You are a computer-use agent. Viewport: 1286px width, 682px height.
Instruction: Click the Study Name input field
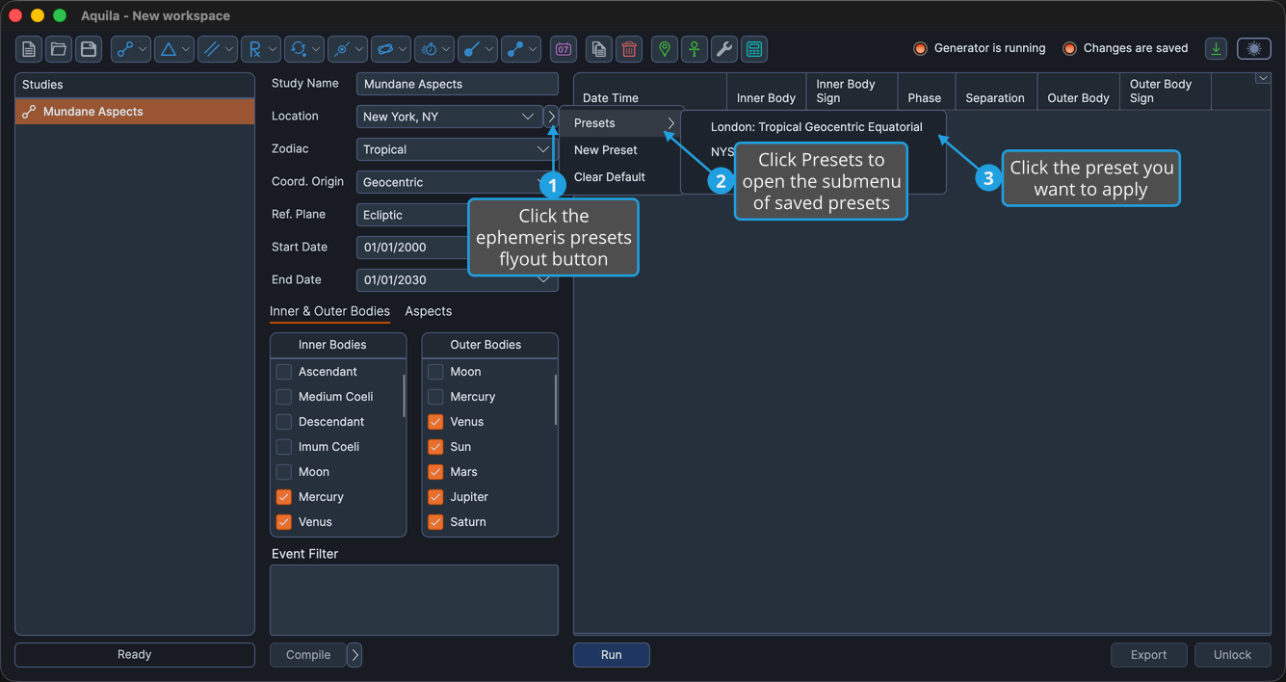coord(457,84)
